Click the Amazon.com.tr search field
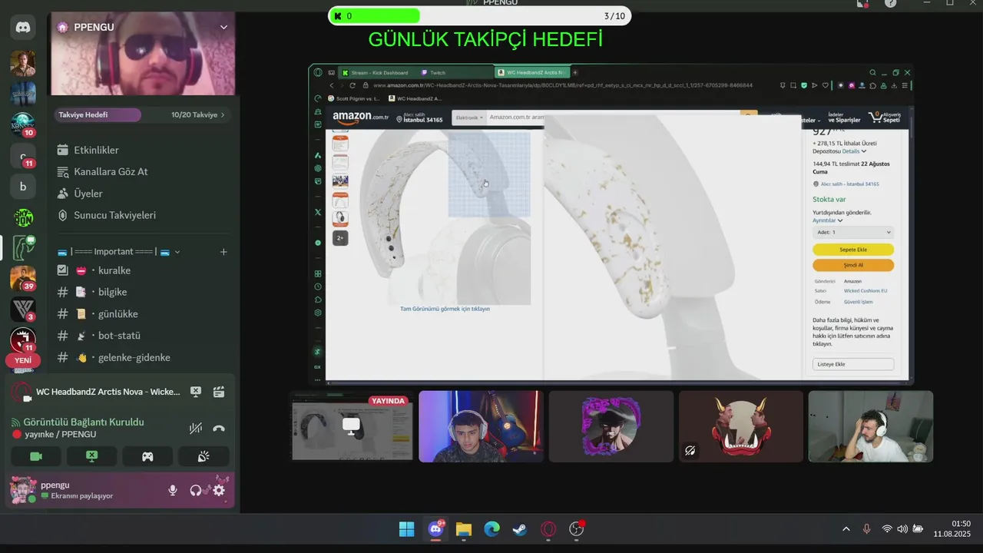 [x=612, y=118]
